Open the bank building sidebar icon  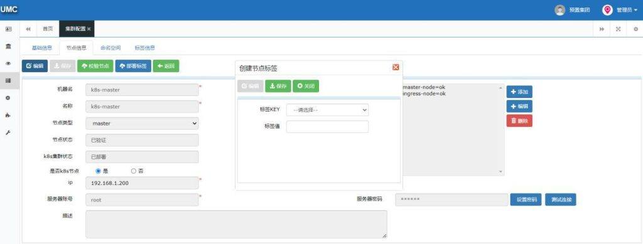(8, 46)
